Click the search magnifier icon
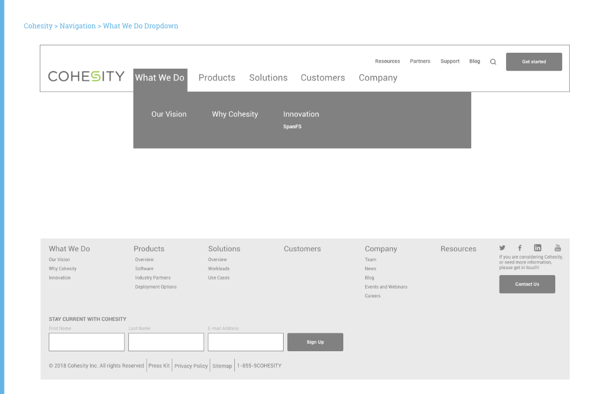Screen dimensions: 609x394 pos(493,62)
